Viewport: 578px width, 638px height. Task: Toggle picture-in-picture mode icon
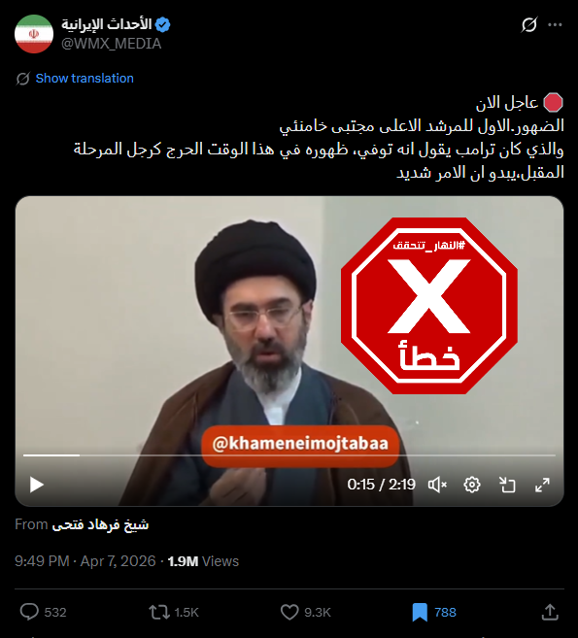[x=507, y=485]
